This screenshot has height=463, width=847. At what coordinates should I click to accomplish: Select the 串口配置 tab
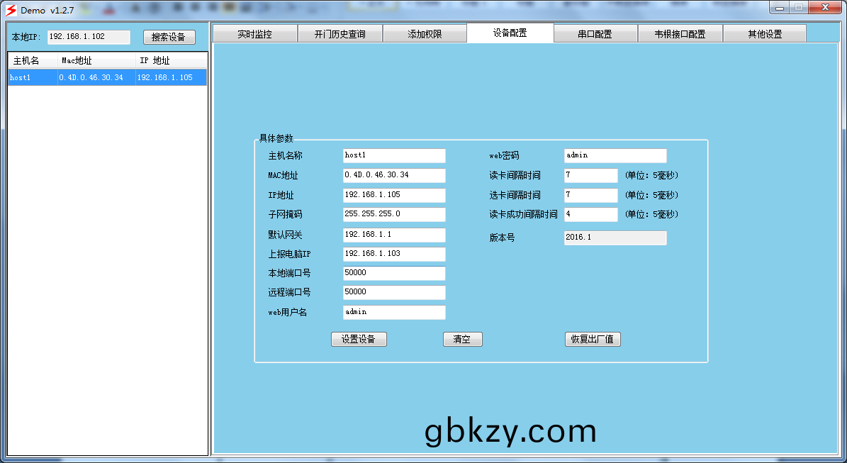[x=595, y=34]
